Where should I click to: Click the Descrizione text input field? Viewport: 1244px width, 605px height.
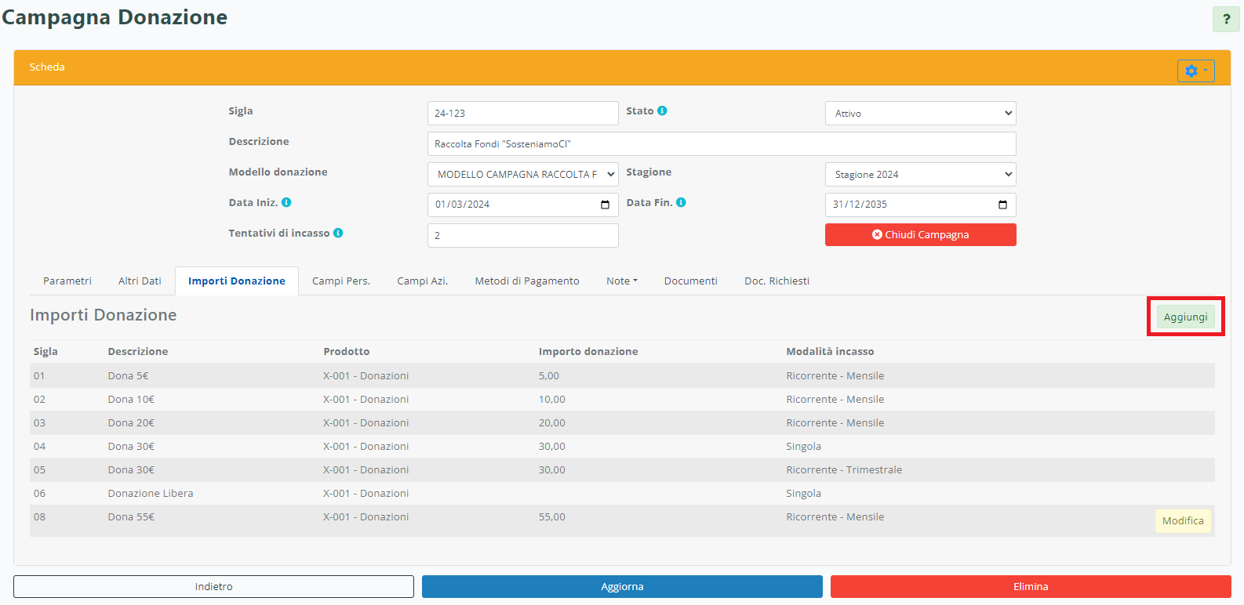[721, 144]
